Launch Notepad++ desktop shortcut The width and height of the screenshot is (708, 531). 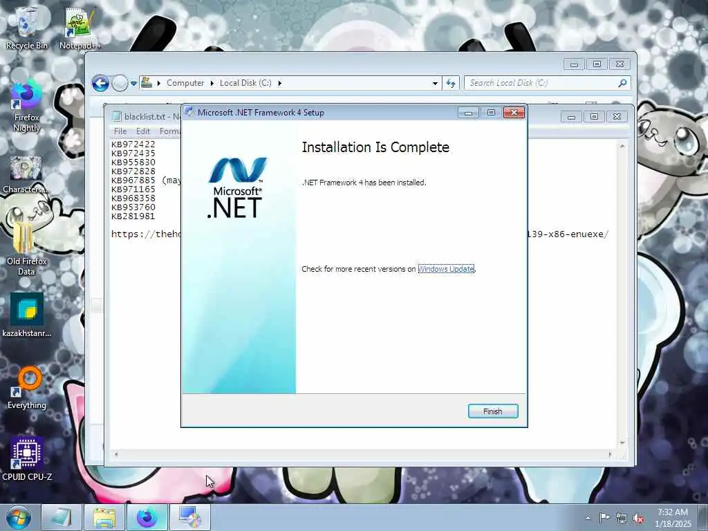80,28
